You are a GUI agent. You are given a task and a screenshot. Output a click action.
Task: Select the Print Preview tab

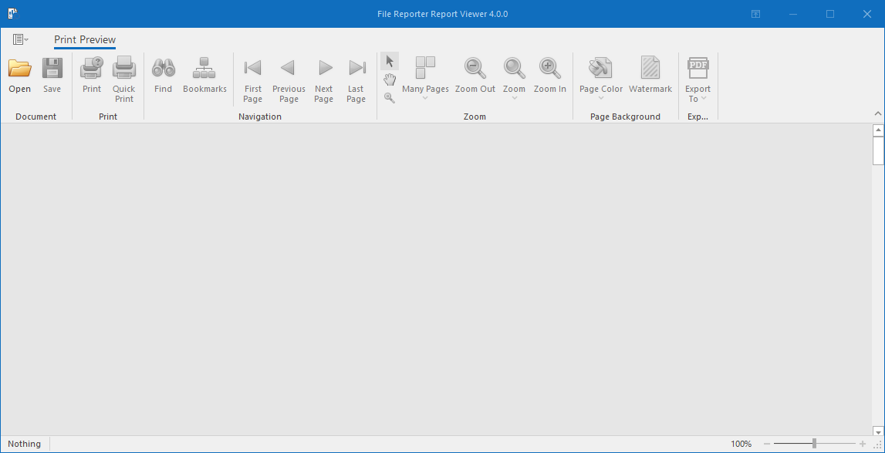click(x=85, y=39)
